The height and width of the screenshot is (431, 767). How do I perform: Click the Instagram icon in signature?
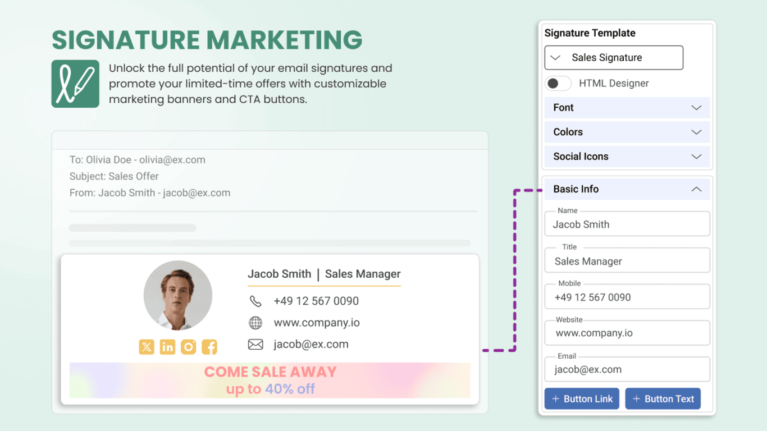tap(189, 347)
